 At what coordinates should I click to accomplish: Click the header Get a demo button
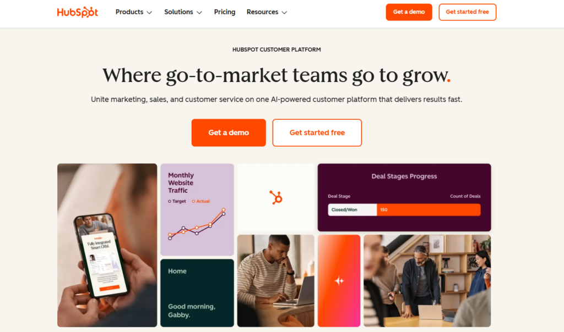pos(409,12)
